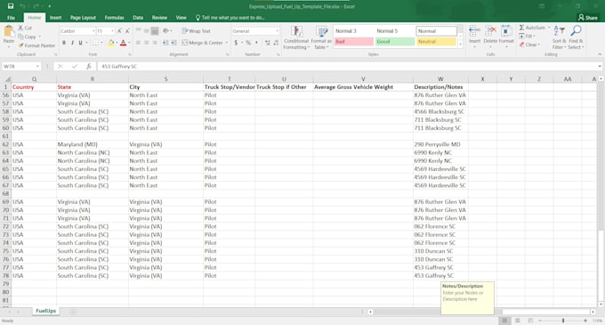Viewport: 605px width, 325px height.
Task: Apply the Good cell style
Action: [395, 41]
